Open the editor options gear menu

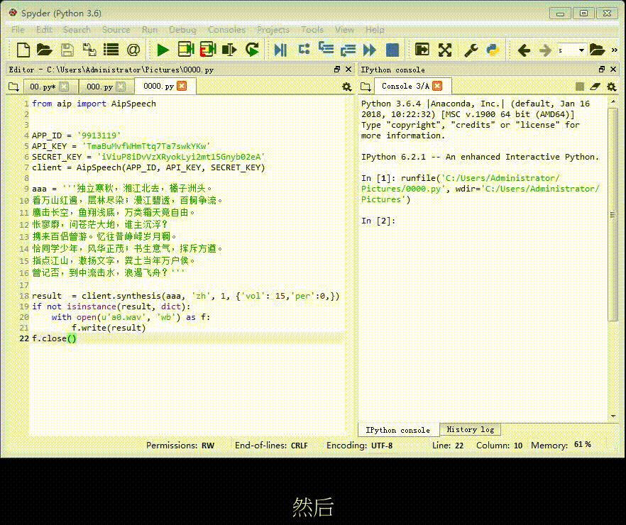(347, 87)
